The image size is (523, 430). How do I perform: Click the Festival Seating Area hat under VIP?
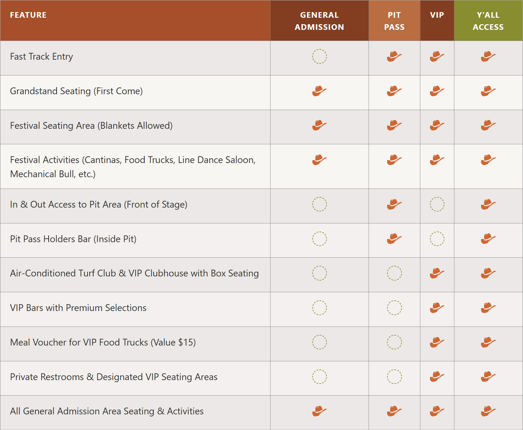pos(437,126)
